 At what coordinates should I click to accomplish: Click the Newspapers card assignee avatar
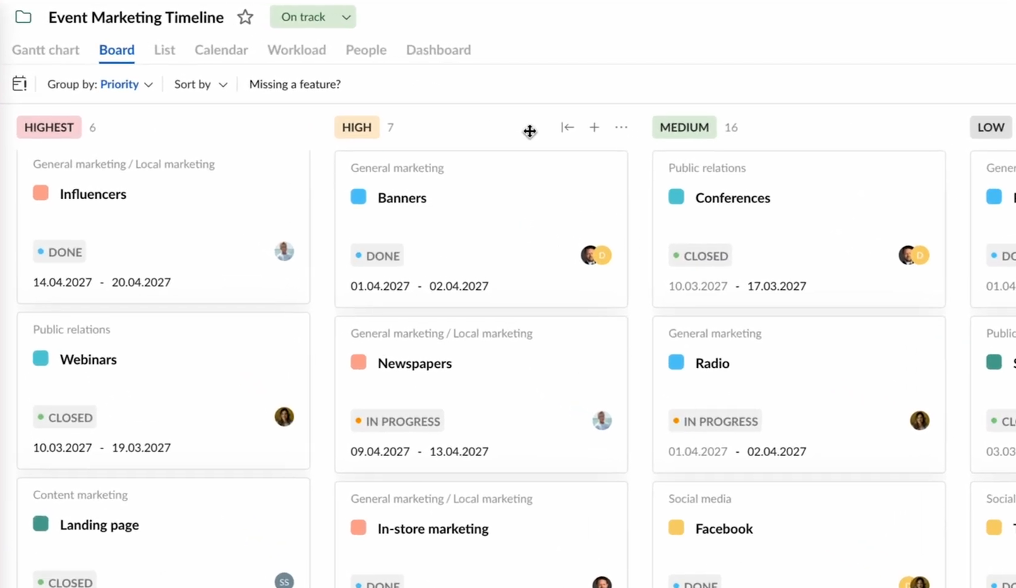[602, 421]
